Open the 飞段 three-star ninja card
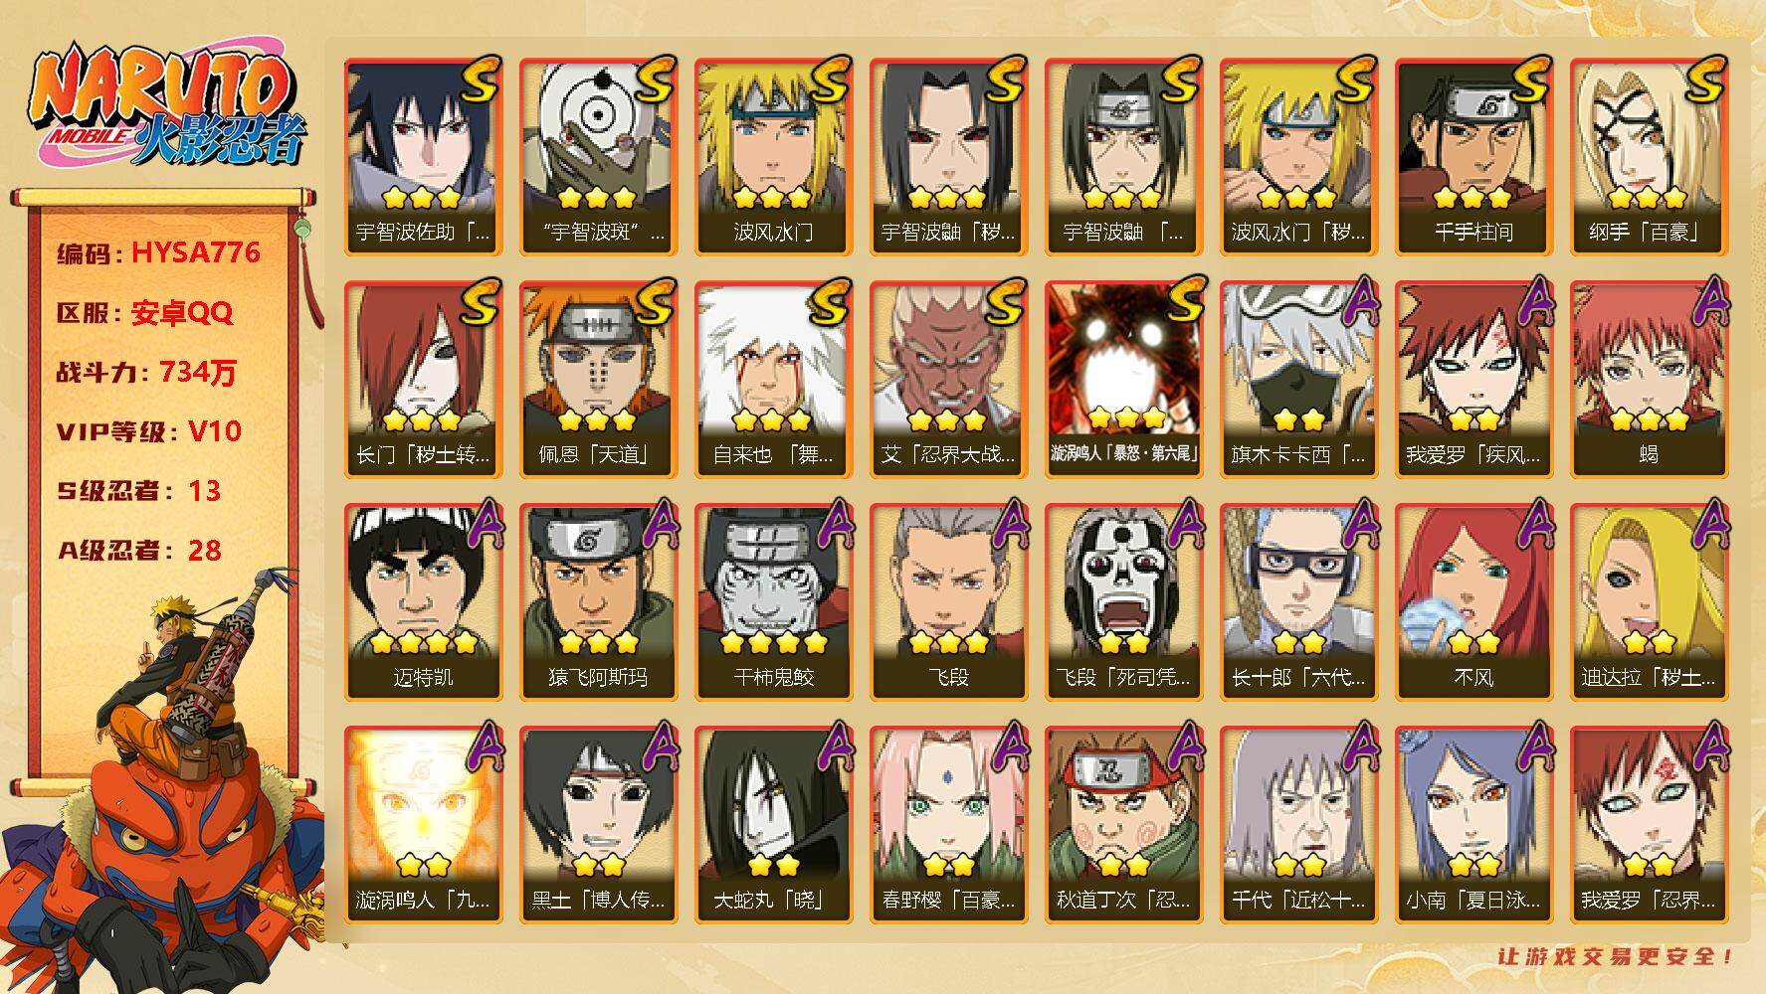The width and height of the screenshot is (1766, 994). (x=948, y=602)
